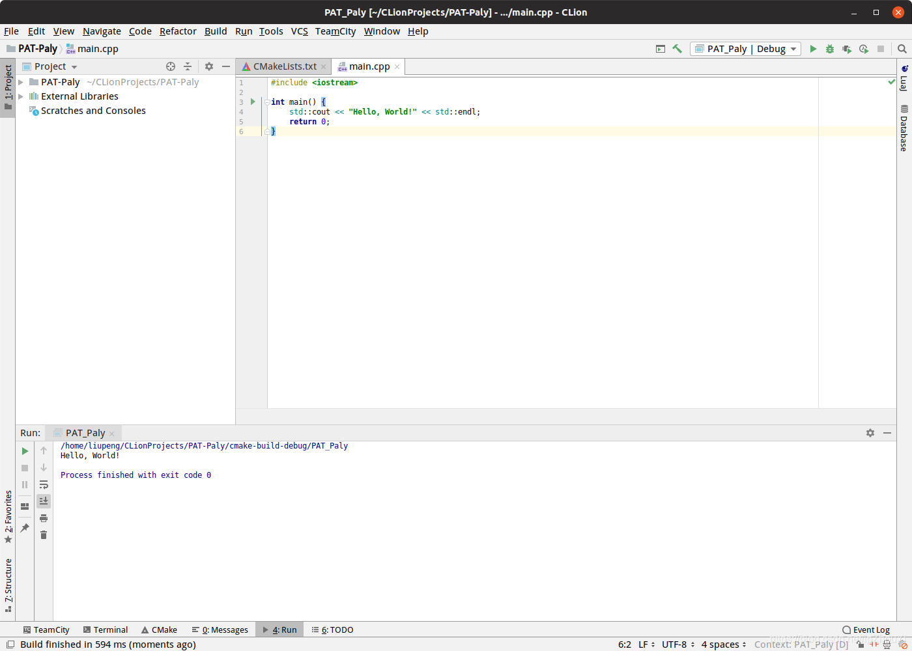Open the Lua side panel

click(904, 78)
